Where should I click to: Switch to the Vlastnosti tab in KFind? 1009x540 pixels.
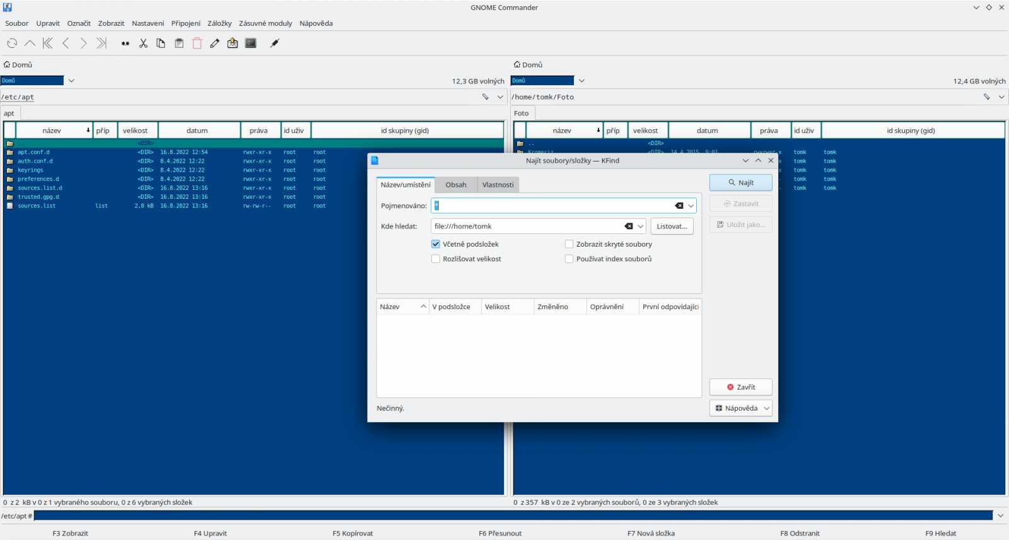498,185
